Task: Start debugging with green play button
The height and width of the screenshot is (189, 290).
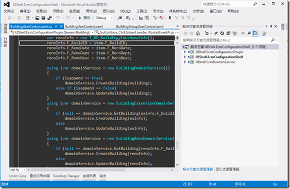Action: (80, 18)
